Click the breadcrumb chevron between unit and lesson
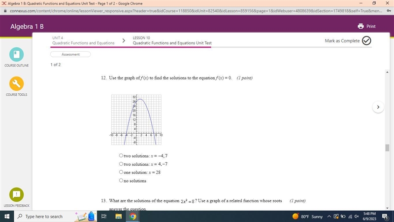This screenshot has height=222, width=394. 124,40
